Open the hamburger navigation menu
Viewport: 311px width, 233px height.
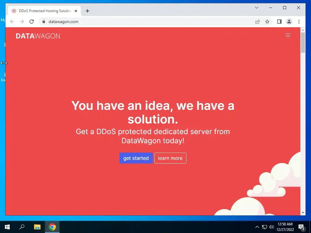tap(288, 35)
